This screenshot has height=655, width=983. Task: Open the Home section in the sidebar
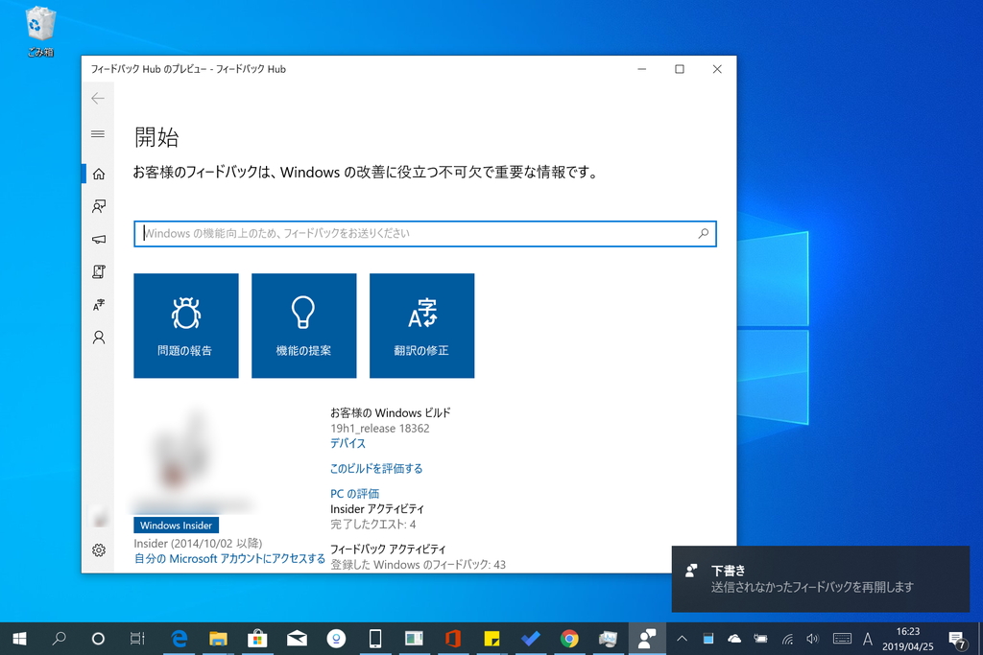pos(97,174)
